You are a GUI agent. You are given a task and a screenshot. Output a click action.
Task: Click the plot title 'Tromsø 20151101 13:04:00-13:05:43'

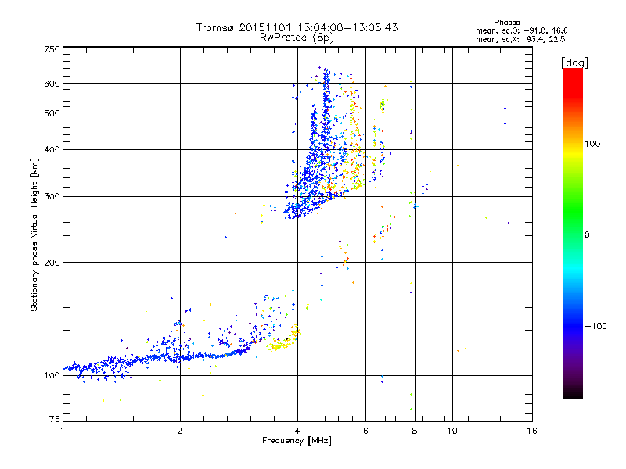297,27
